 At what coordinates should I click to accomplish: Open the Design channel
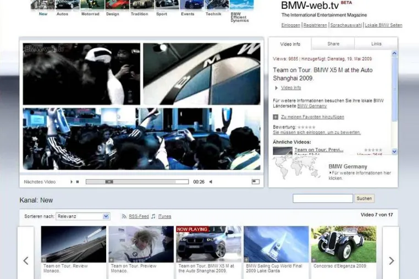click(x=113, y=14)
